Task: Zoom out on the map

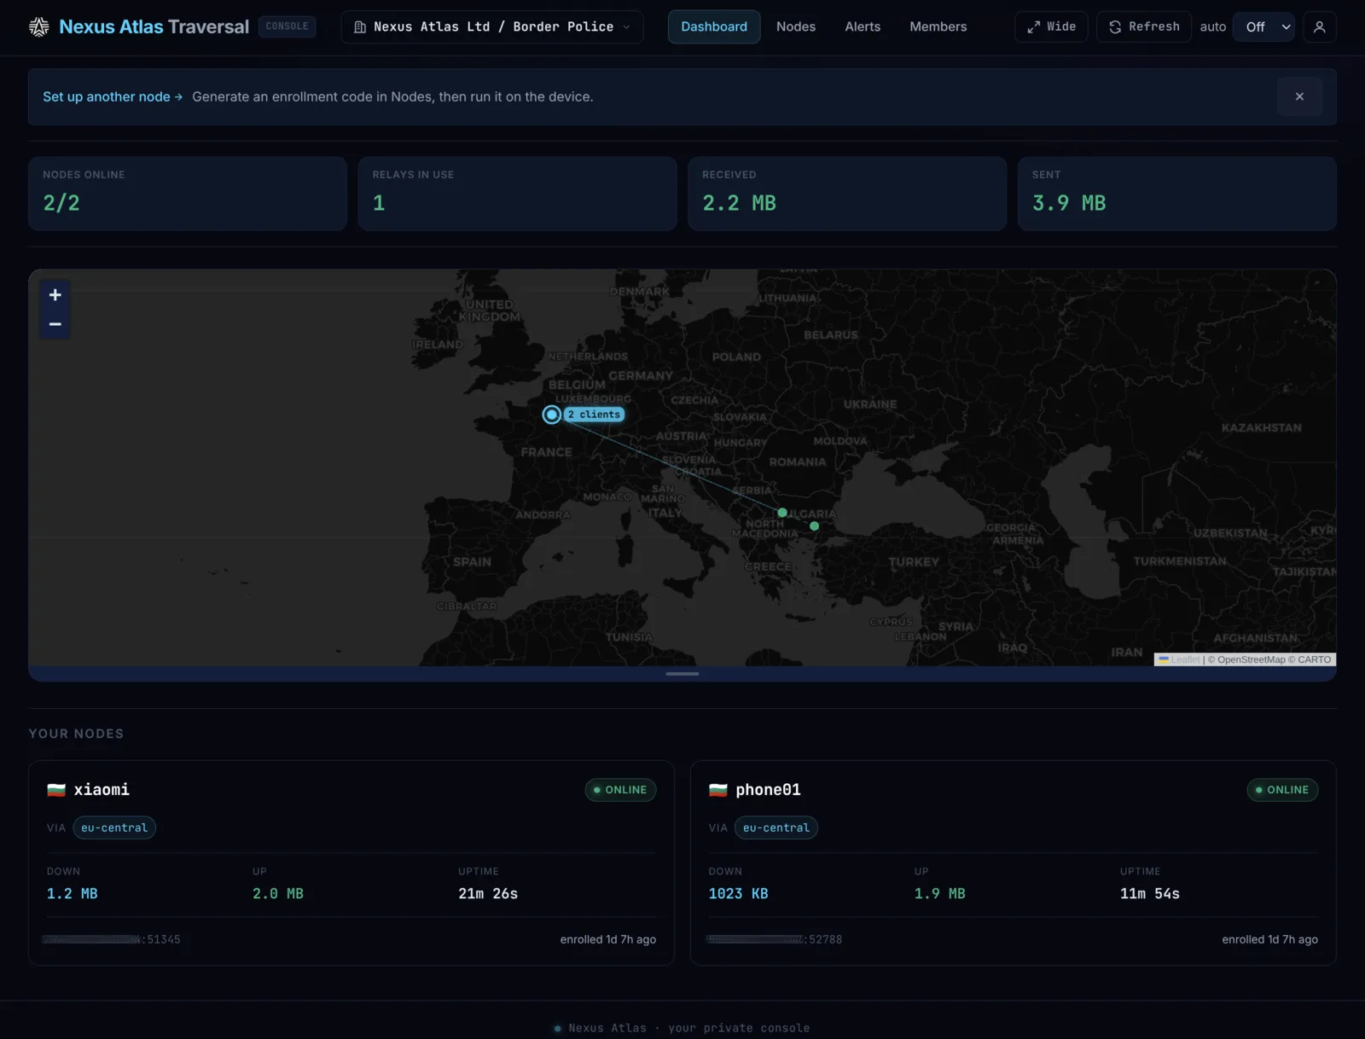Action: point(55,325)
